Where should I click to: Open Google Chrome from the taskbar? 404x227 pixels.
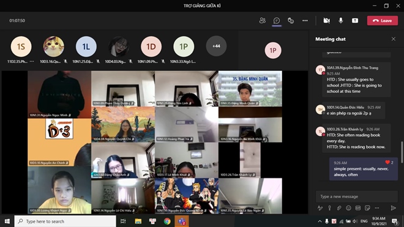[x=167, y=221]
